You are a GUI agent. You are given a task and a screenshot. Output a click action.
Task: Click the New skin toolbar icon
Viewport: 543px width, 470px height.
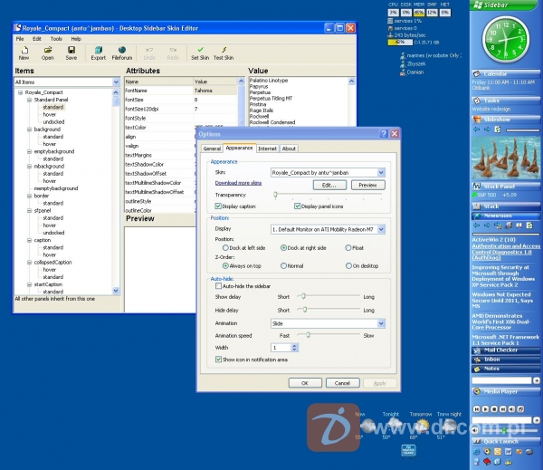click(24, 52)
